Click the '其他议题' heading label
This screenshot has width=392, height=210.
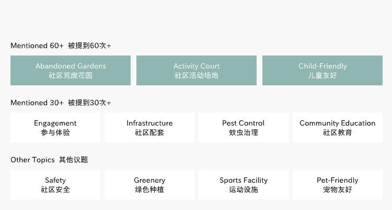pyautogui.click(x=73, y=160)
